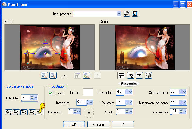192x129 pixels.
Task: Open the Imp. predef. preset dropdown
Action: pos(119,14)
